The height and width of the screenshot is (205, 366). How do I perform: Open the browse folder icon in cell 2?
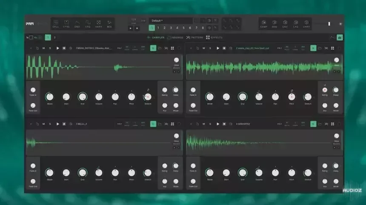(x=320, y=48)
